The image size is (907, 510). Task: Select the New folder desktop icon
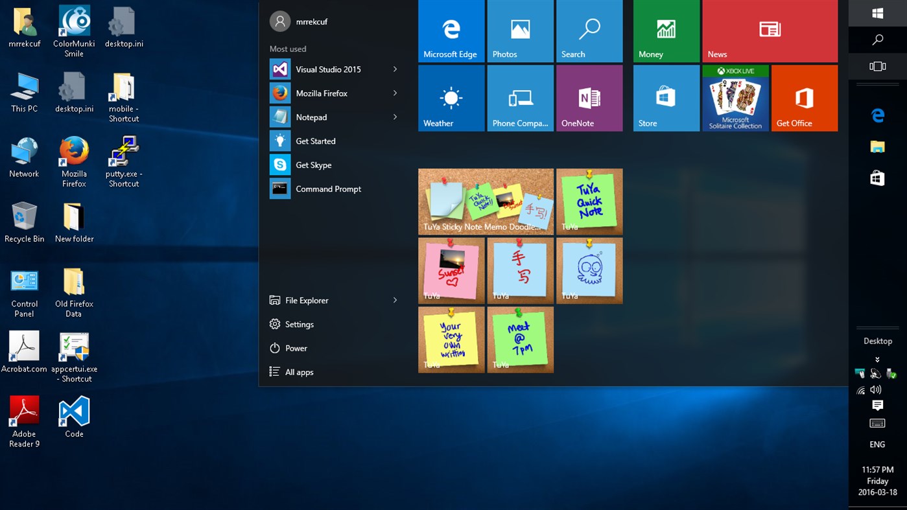pos(74,222)
